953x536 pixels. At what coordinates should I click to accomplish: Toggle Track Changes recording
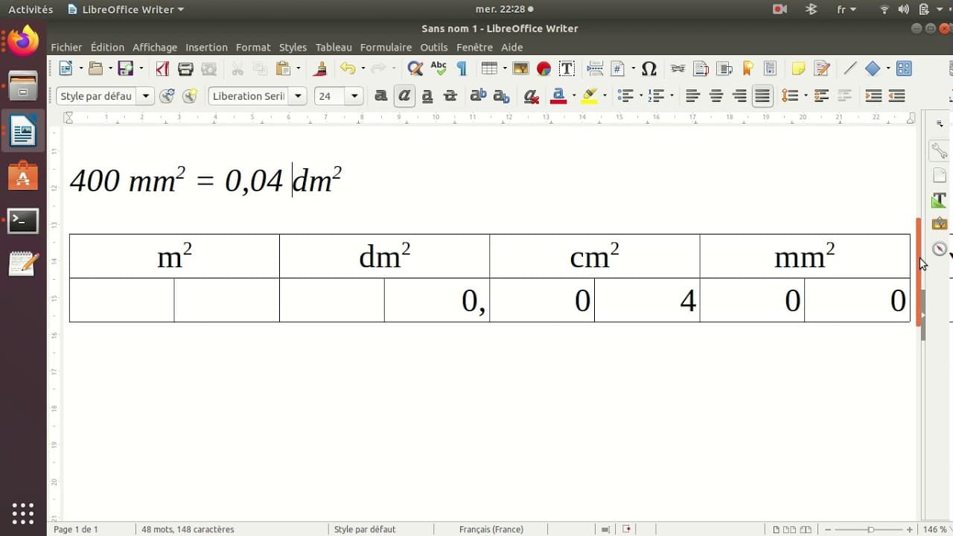[822, 68]
